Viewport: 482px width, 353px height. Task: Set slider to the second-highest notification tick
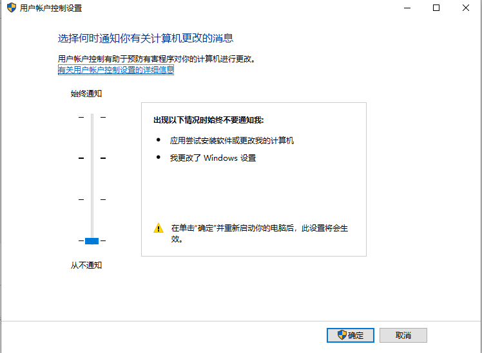(92, 158)
